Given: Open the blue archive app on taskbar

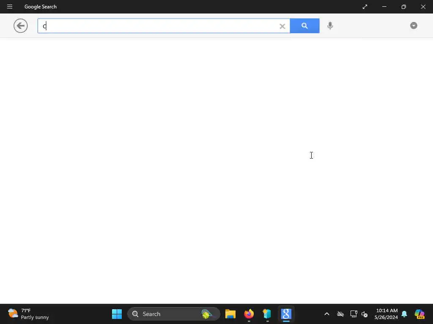Looking at the screenshot, I should pyautogui.click(x=267, y=314).
